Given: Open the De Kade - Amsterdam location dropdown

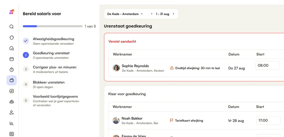Looking at the screenshot, I should [x=125, y=14].
